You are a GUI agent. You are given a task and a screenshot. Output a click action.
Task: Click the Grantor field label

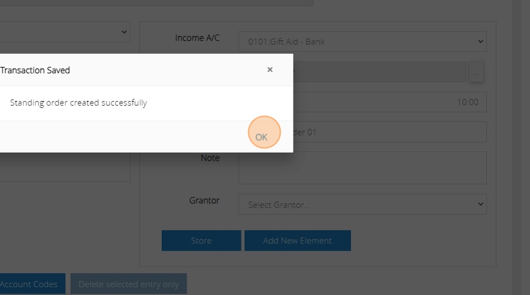[x=204, y=200]
